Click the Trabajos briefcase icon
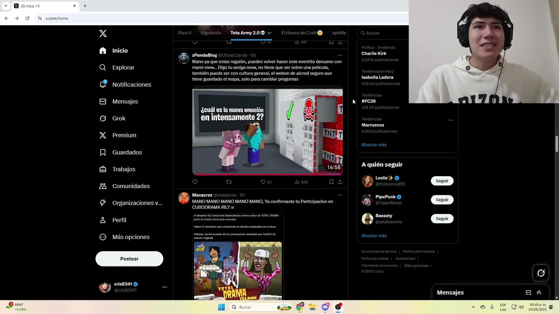The image size is (559, 314). tap(103, 169)
